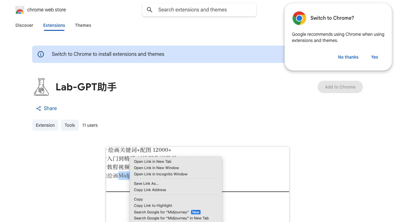Focus the Search extensions and themes field
The image size is (395, 222).
pos(199,10)
